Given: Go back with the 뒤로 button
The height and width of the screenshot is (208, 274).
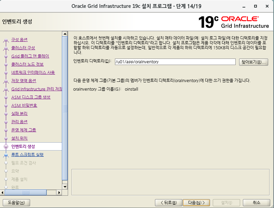Looking at the screenshot, I should coord(169,203).
